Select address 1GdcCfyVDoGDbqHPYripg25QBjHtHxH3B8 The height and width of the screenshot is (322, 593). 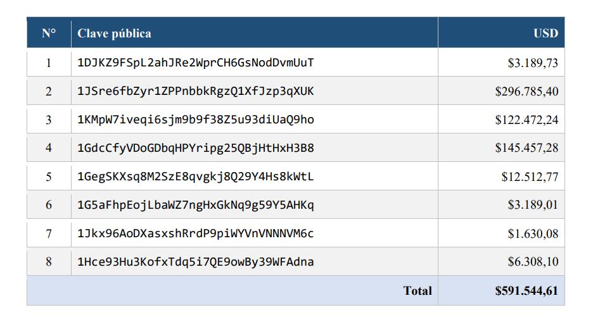click(196, 148)
